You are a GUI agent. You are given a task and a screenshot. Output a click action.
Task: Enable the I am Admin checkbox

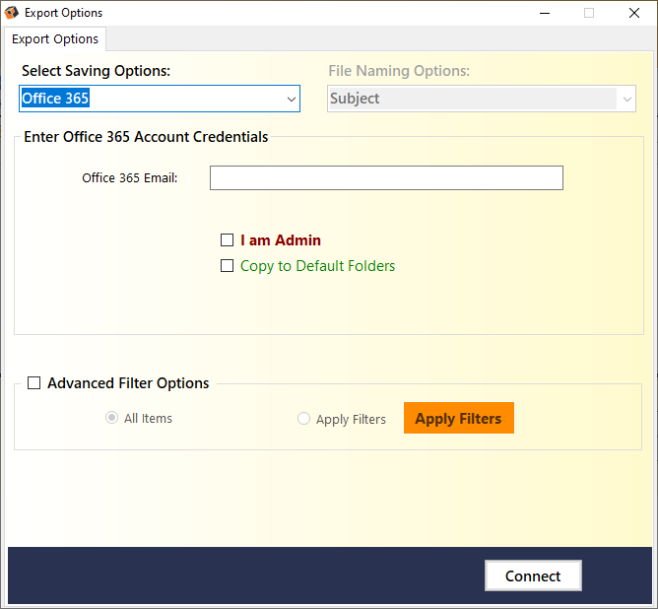(x=228, y=240)
